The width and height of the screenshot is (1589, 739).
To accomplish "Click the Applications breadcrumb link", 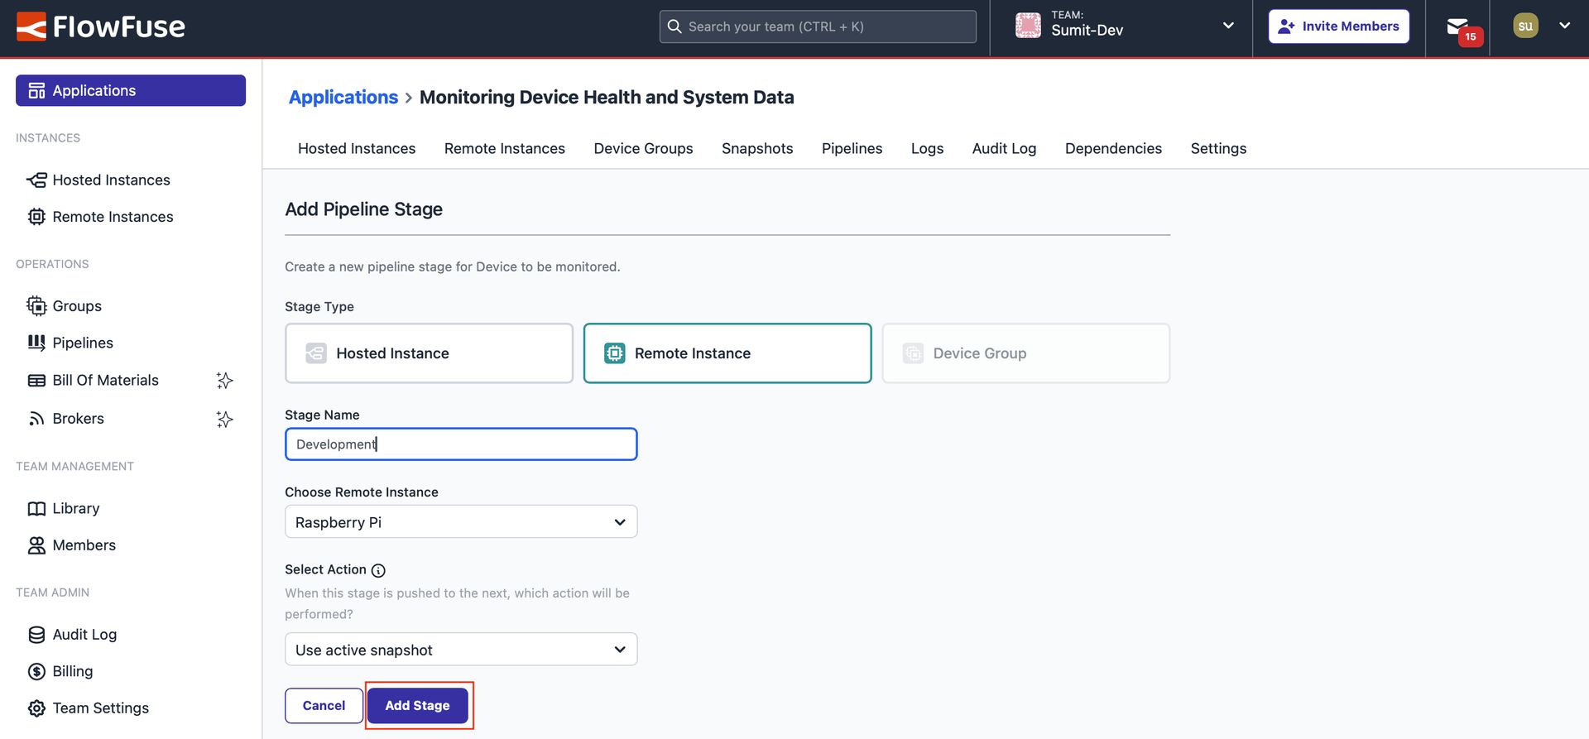I will 343,97.
